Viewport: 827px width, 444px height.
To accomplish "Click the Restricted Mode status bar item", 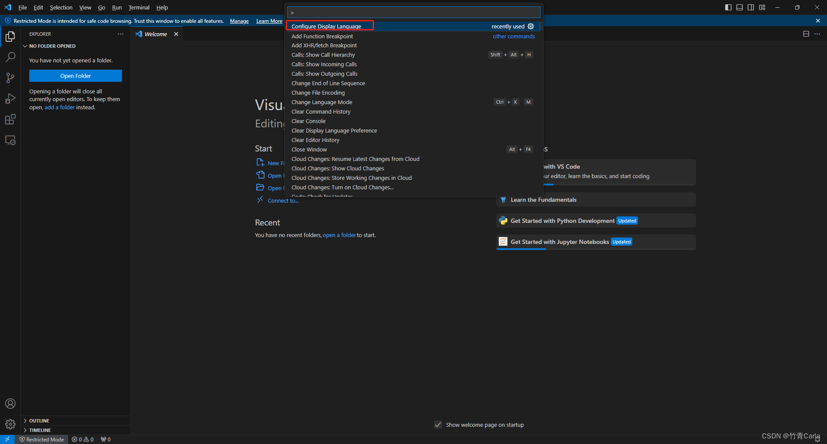I will [41, 439].
